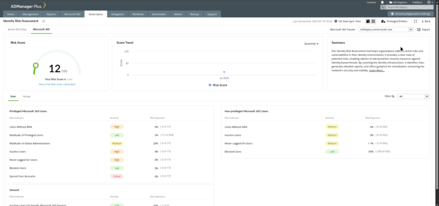
Task: Click the fullscreen expand icon
Action: [415, 21]
